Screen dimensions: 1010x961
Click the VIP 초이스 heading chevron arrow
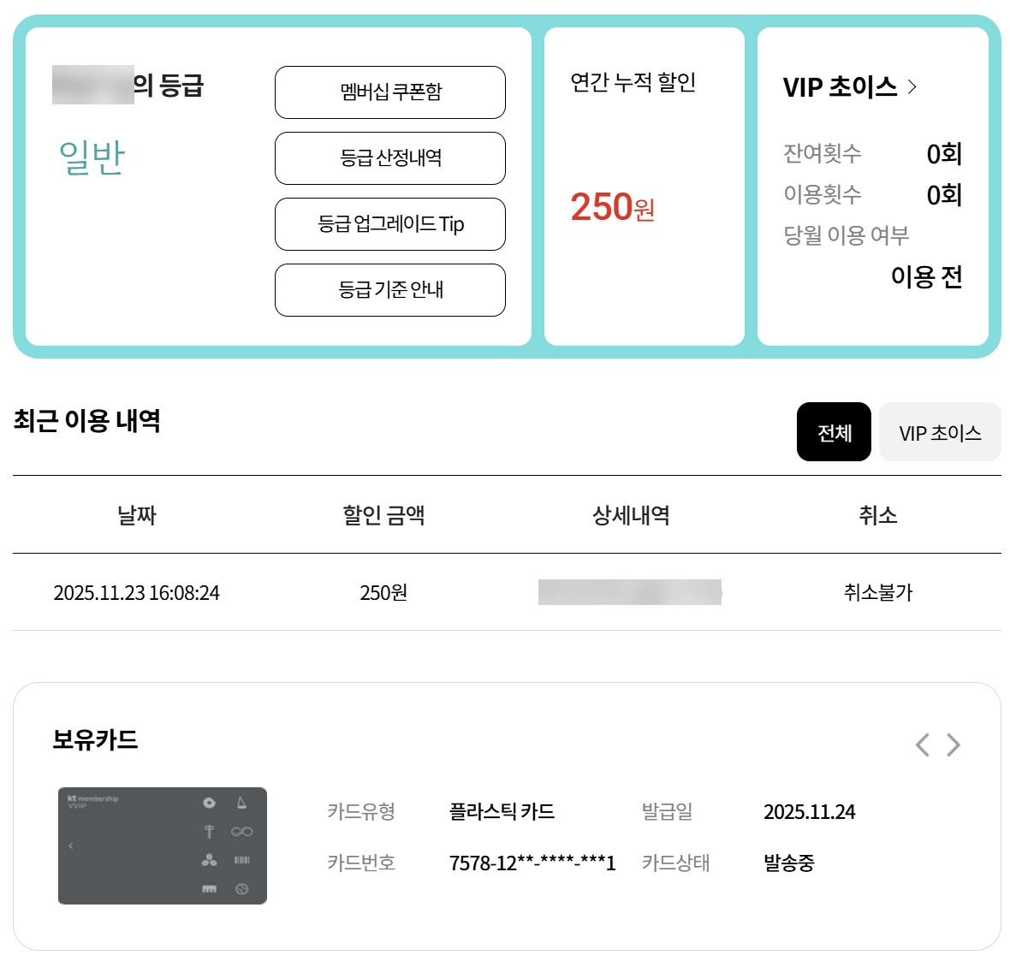pos(912,86)
